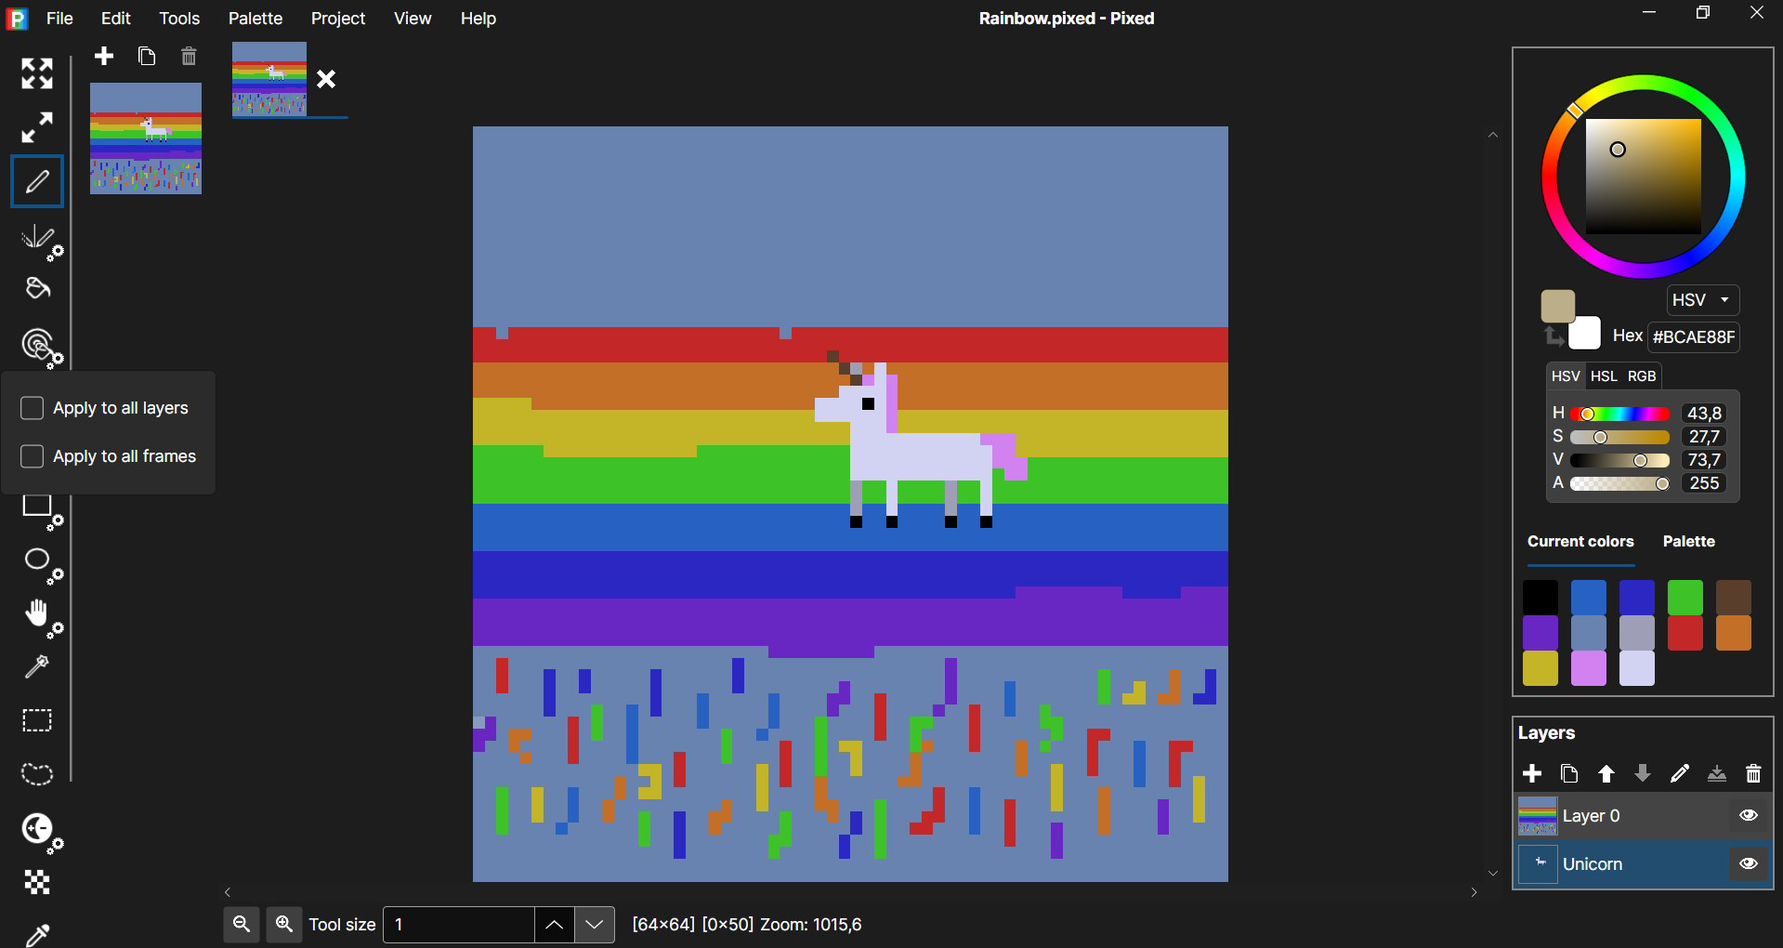Viewport: 1783px width, 948px height.
Task: Open the View menu
Action: click(x=413, y=19)
